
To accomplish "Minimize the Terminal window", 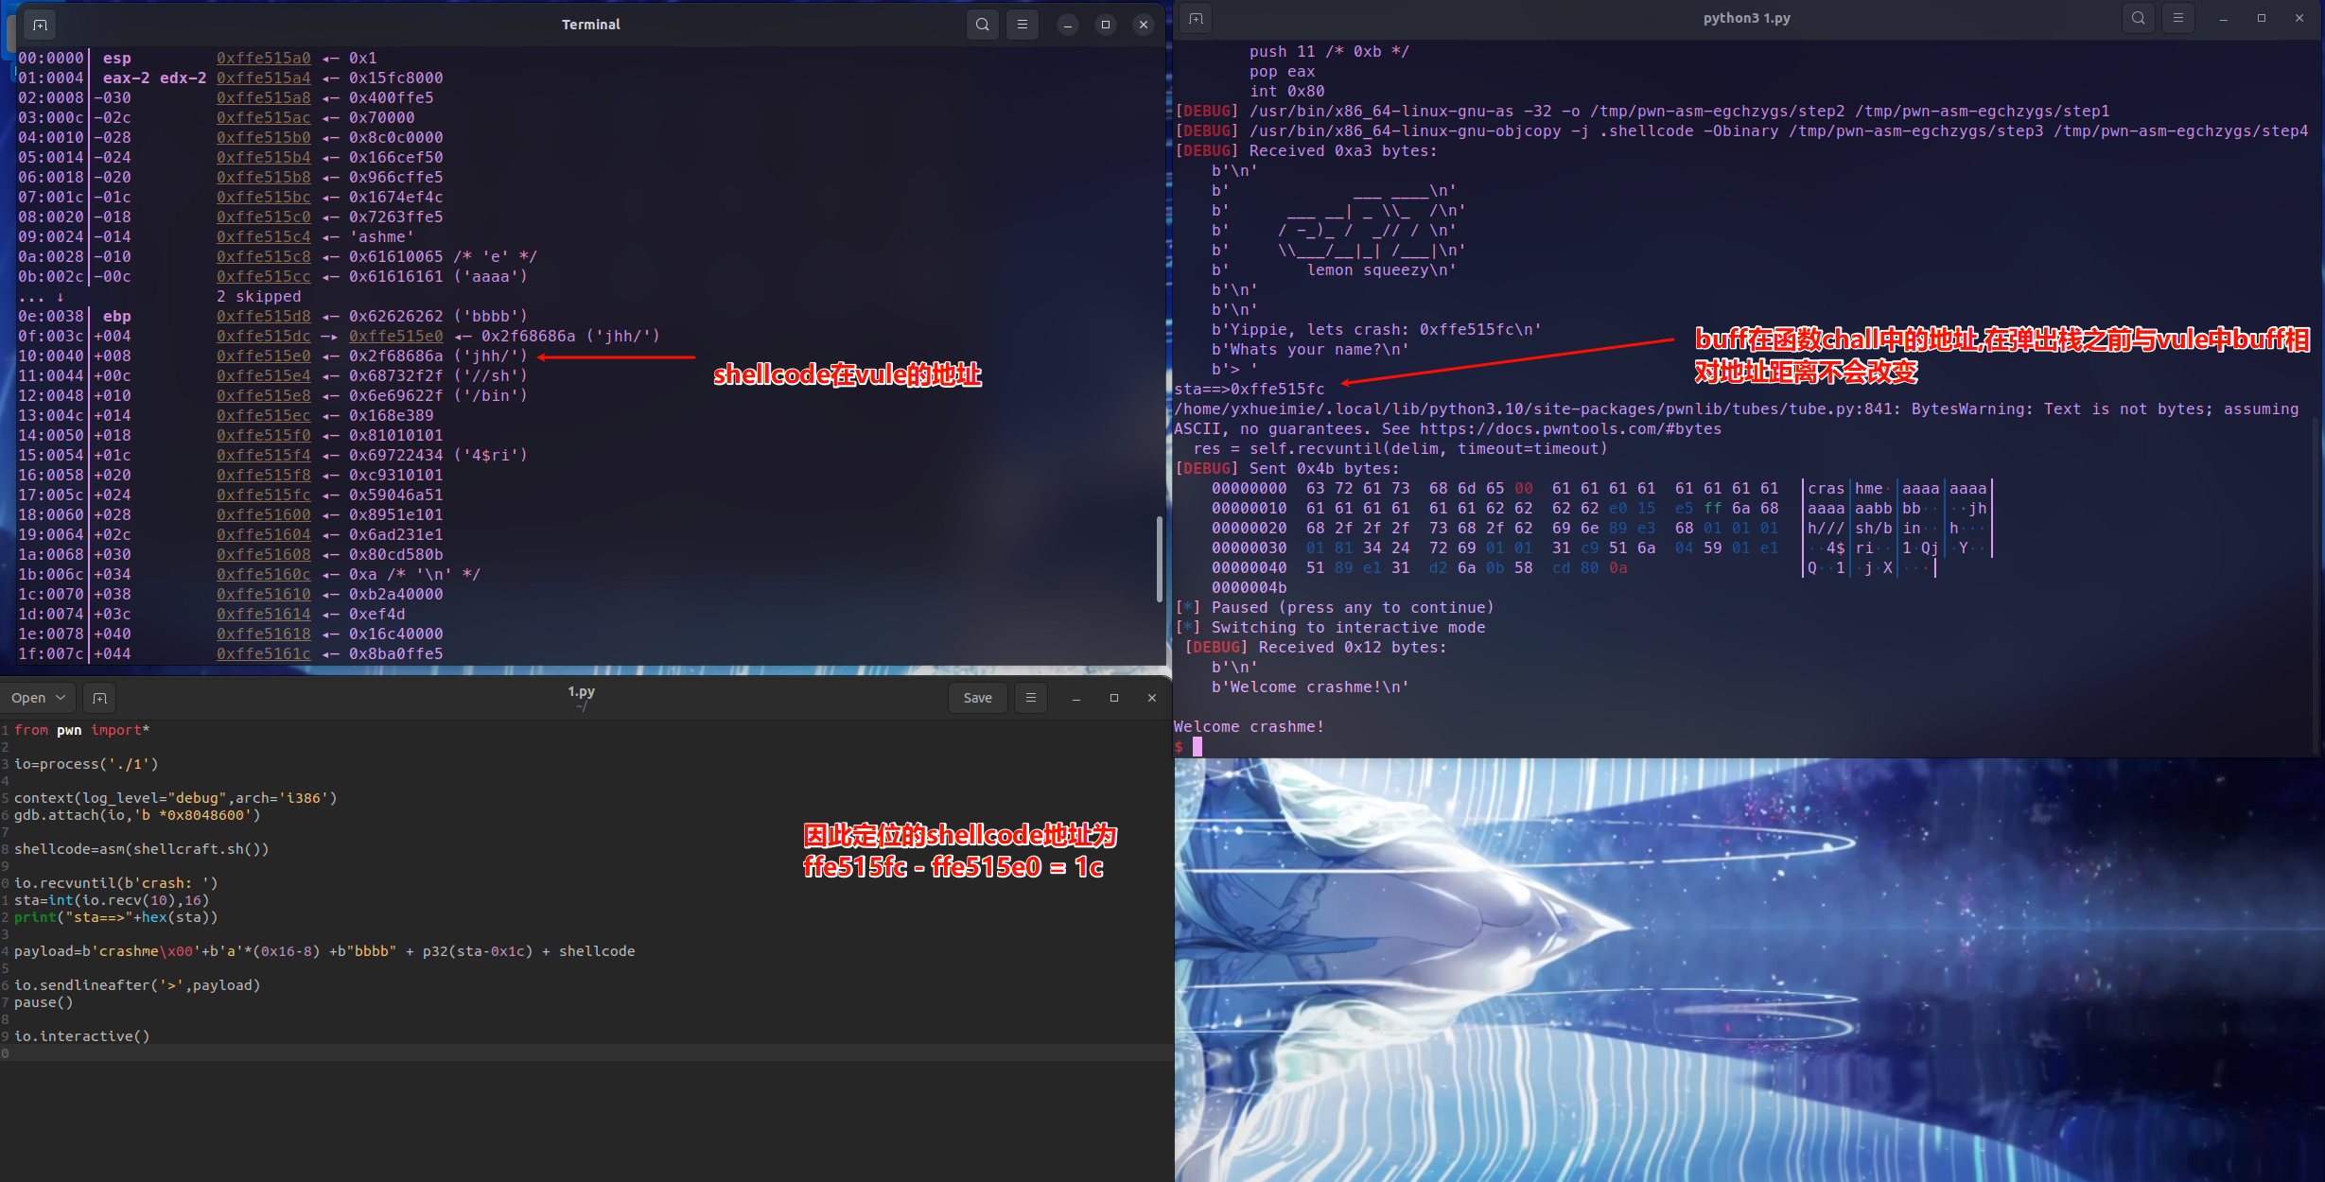I will click(1067, 25).
